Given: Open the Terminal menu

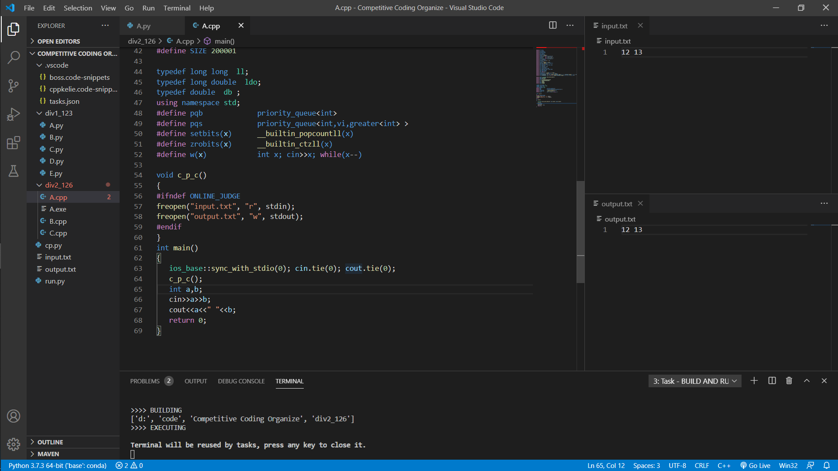Looking at the screenshot, I should click(177, 8).
